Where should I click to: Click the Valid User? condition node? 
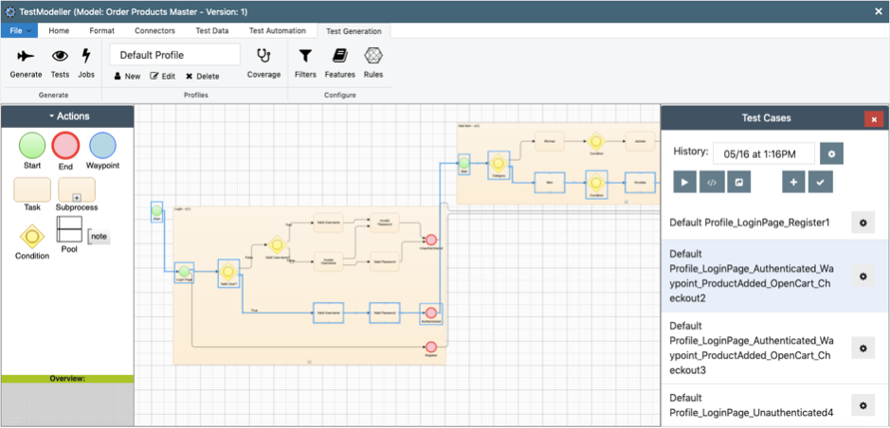(228, 272)
